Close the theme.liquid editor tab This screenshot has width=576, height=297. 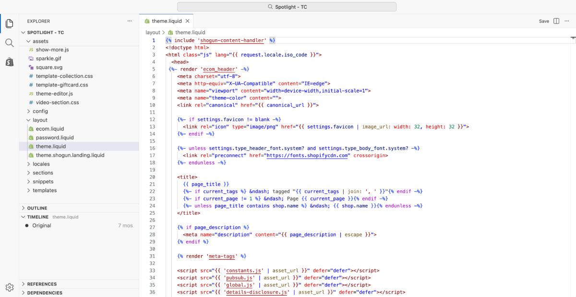coord(187,21)
